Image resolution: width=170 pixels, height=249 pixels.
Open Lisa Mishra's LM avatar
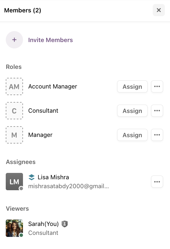click(14, 182)
